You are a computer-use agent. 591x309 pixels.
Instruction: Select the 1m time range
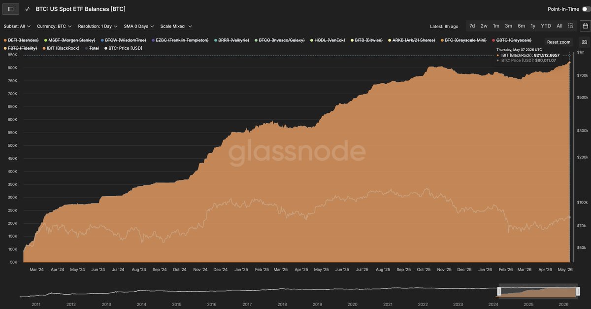coord(496,26)
